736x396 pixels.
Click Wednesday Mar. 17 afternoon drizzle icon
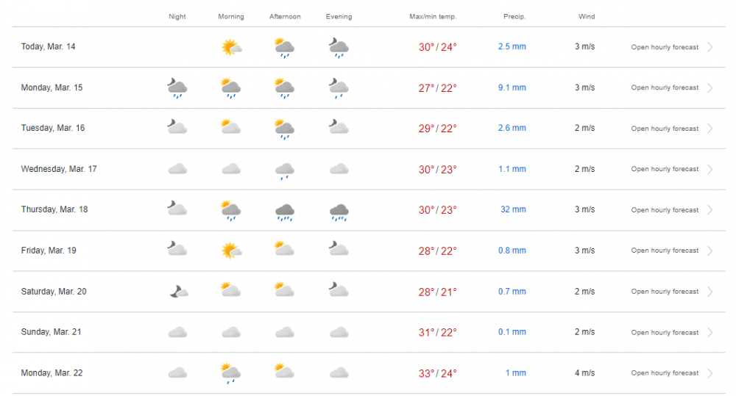pyautogui.click(x=284, y=170)
